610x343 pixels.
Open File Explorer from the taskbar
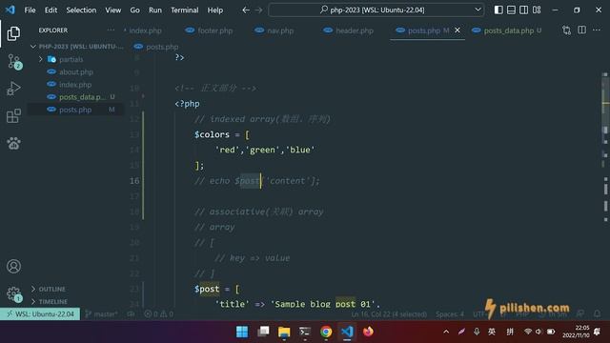click(x=284, y=332)
